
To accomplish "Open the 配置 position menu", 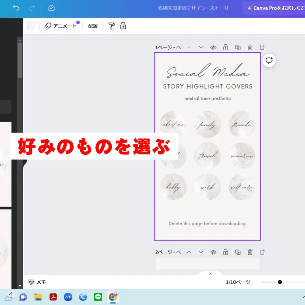I will 93,26.
